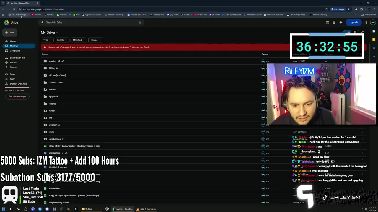Open more actions for camos bo7 row
This screenshot has width=378, height=212.
tap(363, 188)
